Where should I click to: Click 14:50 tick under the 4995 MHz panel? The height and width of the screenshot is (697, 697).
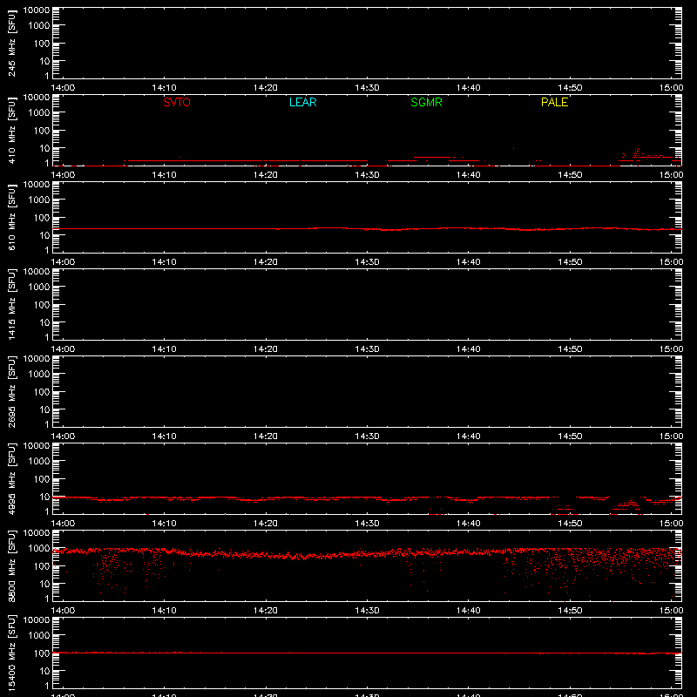pos(570,524)
